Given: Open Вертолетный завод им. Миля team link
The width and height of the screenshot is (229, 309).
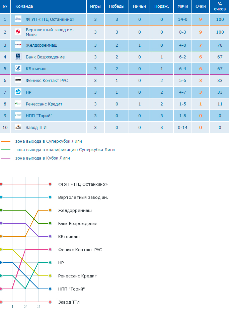Looking at the screenshot, I should pos(50,32).
